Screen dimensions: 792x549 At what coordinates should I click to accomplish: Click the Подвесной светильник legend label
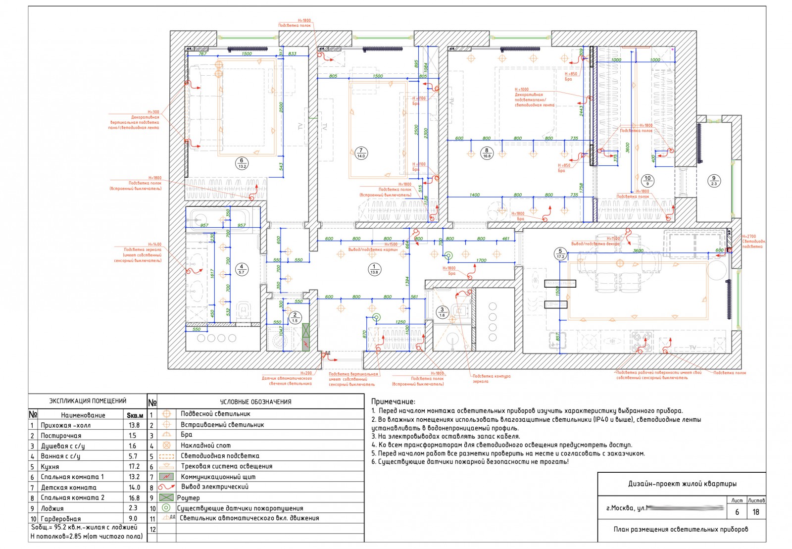pos(215,414)
